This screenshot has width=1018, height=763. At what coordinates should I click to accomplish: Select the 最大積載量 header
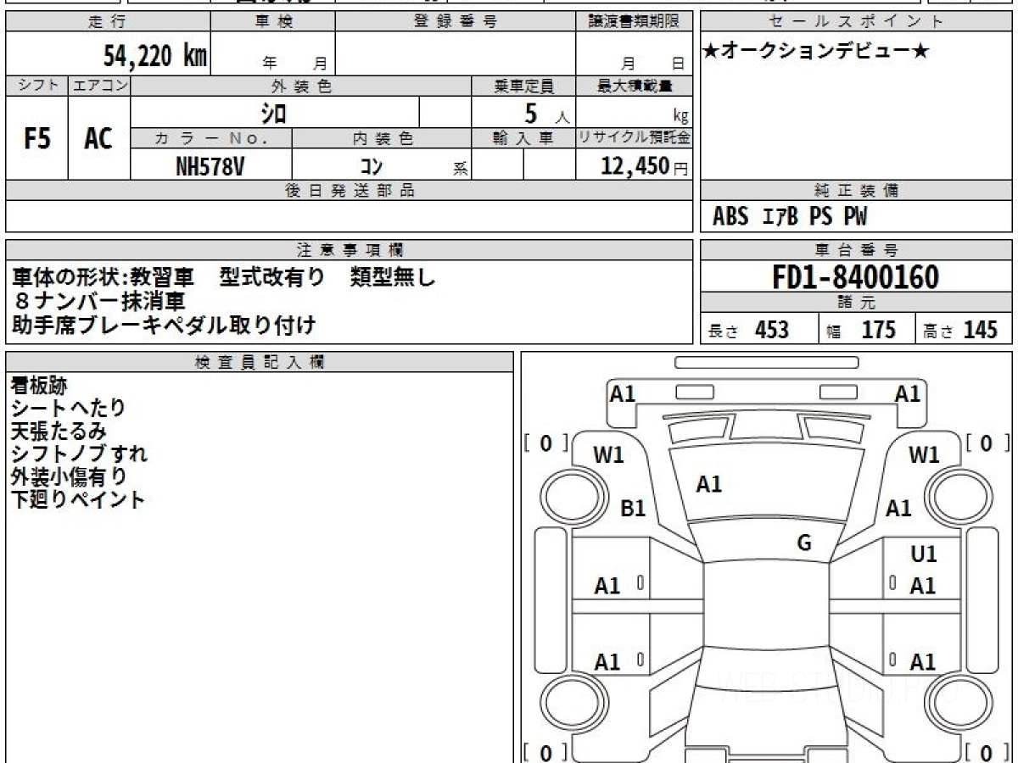[635, 86]
